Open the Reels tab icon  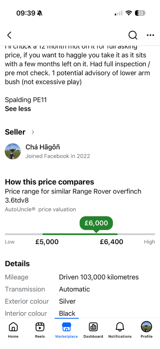pyautogui.click(x=40, y=327)
